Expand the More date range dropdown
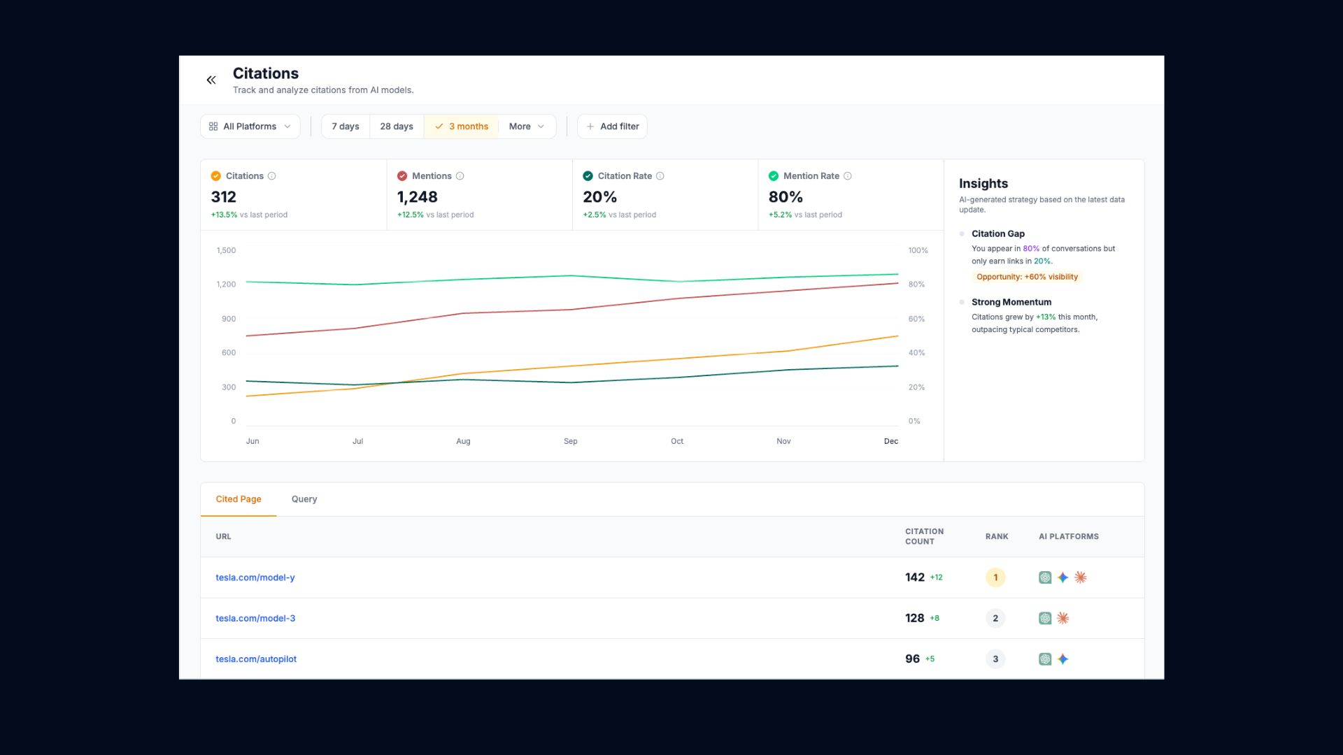This screenshot has width=1343, height=755. coord(526,127)
